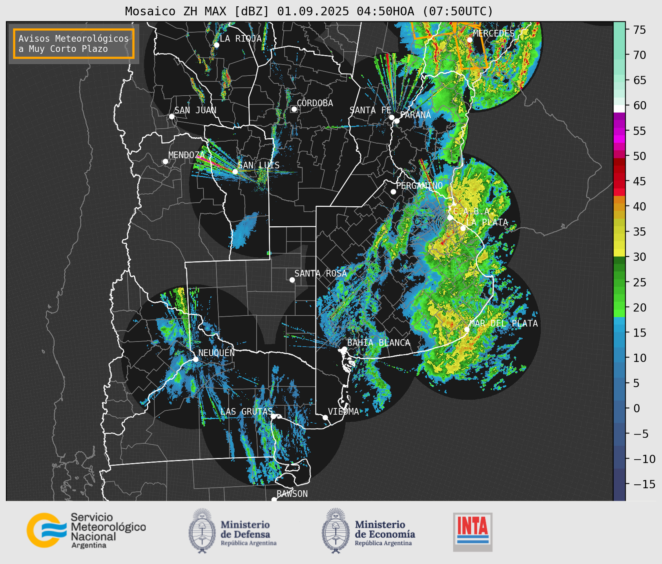Viewport: 662px width, 564px height.
Task: Click the LAS GRUTAS city marker dot
Action: [274, 417]
